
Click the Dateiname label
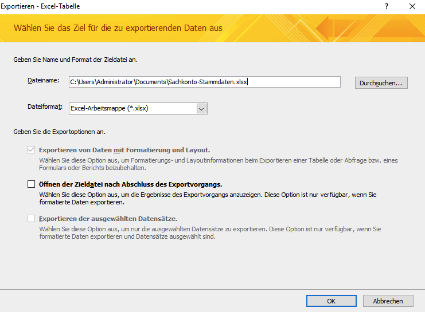pyautogui.click(x=44, y=80)
